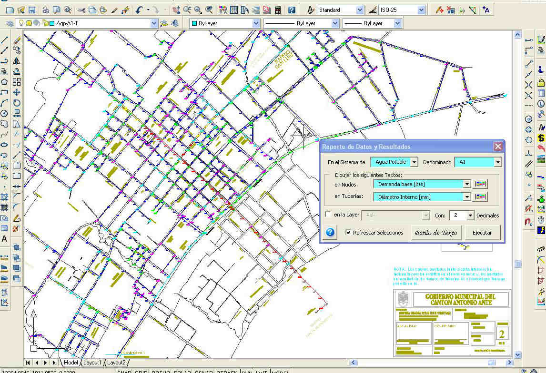Expand the 'Agua Potable' system dropdown

coord(414,162)
